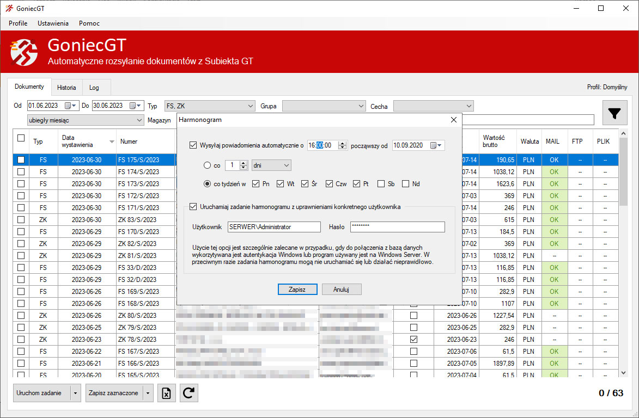Viewport: 639px width, 418px height.
Task: Click the Uruchom zadanie button
Action: [42, 393]
